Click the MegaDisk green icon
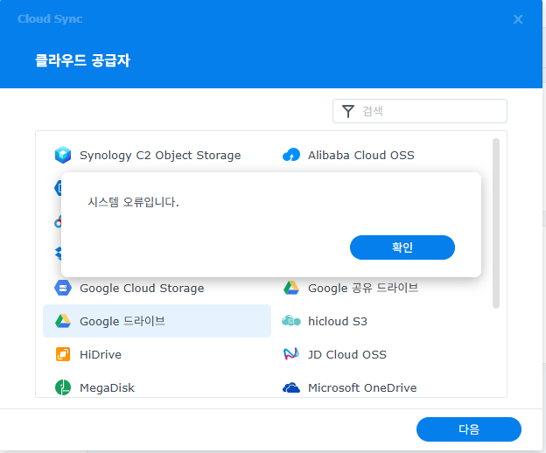 (63, 387)
